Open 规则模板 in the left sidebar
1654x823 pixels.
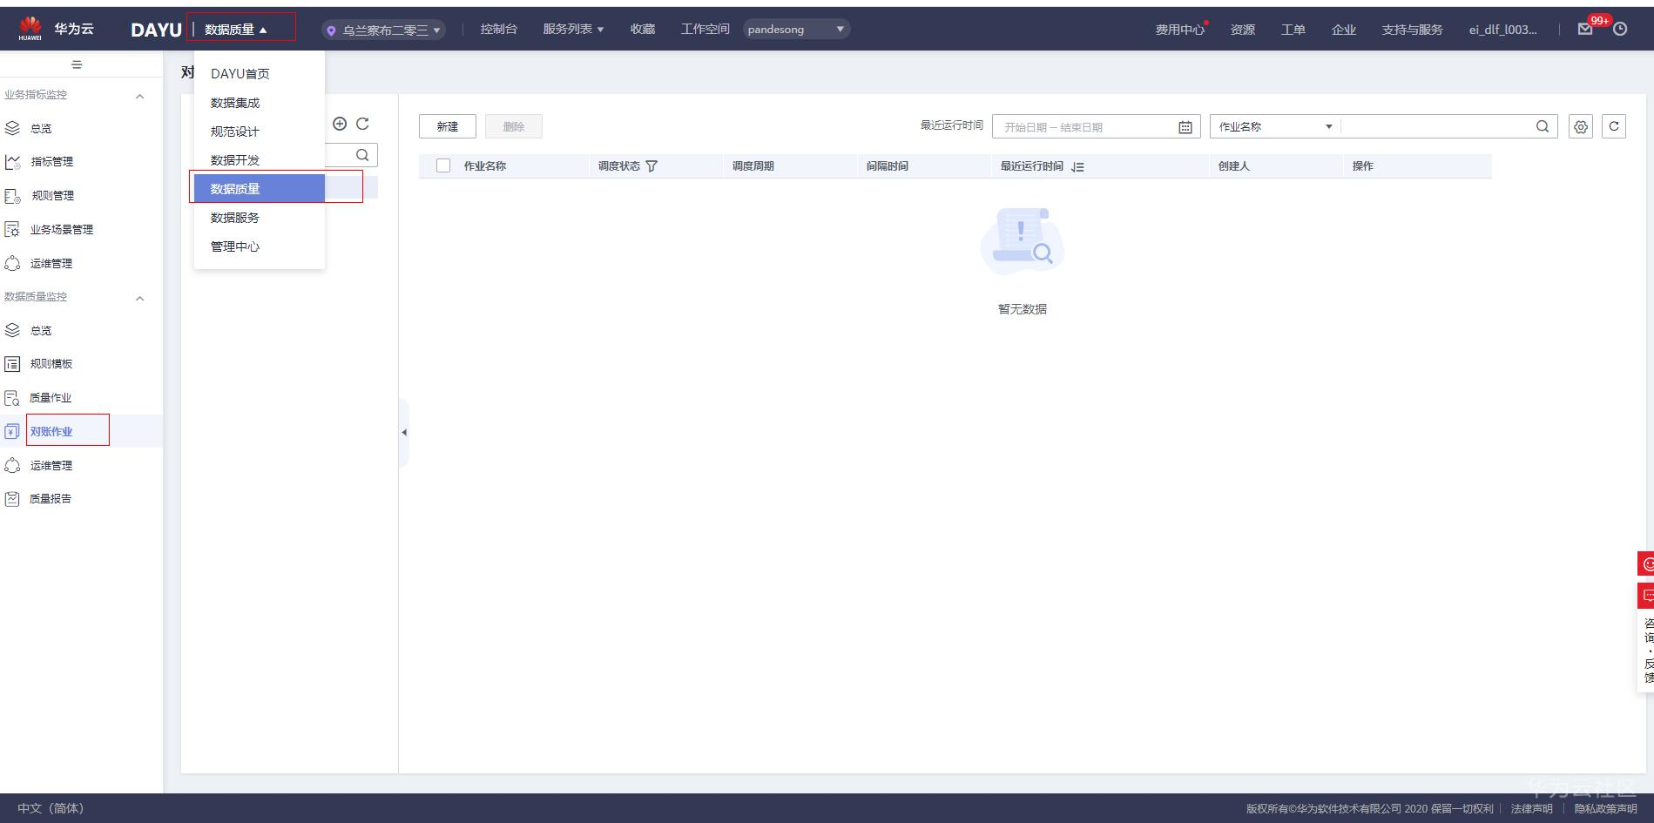50,363
